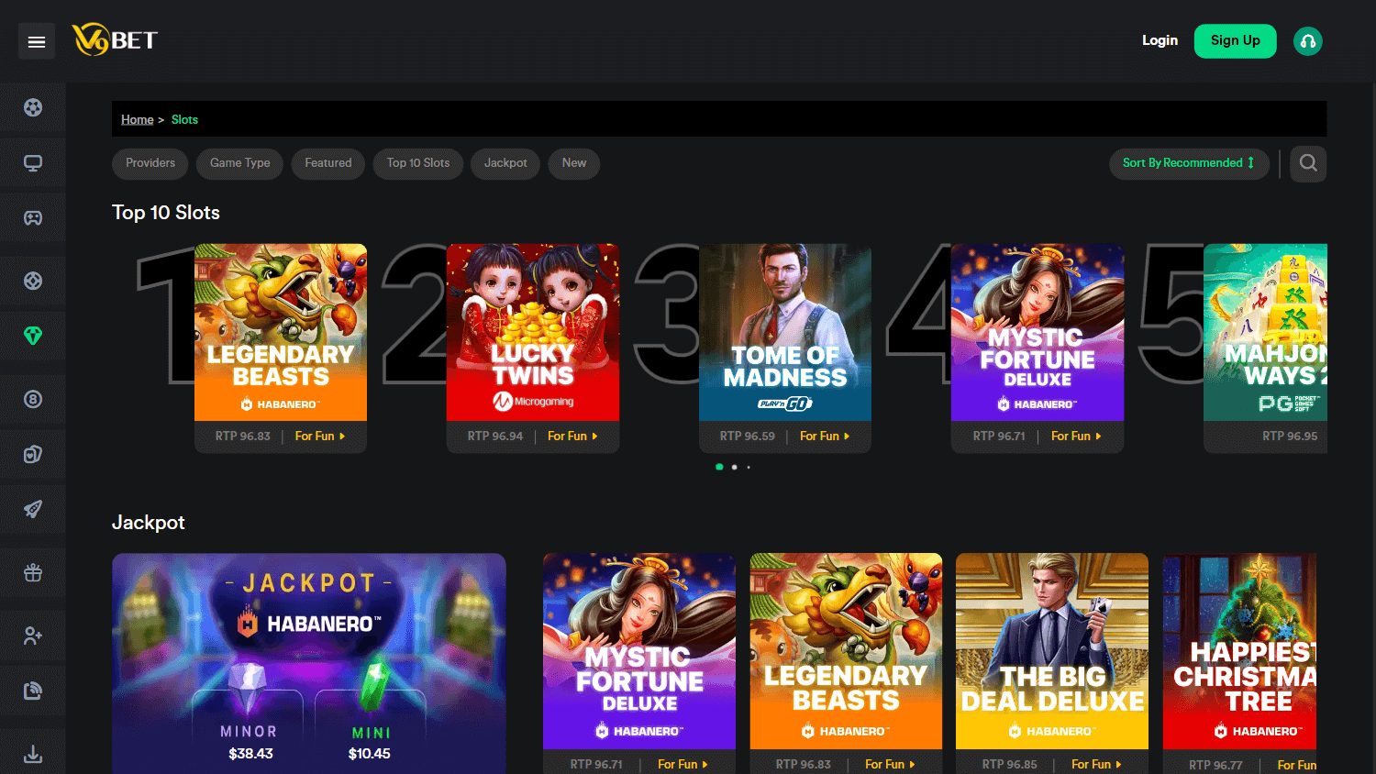Open the monitor screen icon in sidebar
This screenshot has height=774, width=1376.
[33, 163]
